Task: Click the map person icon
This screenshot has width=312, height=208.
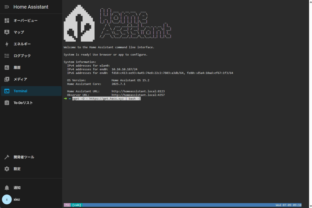Action: click(x=7, y=32)
